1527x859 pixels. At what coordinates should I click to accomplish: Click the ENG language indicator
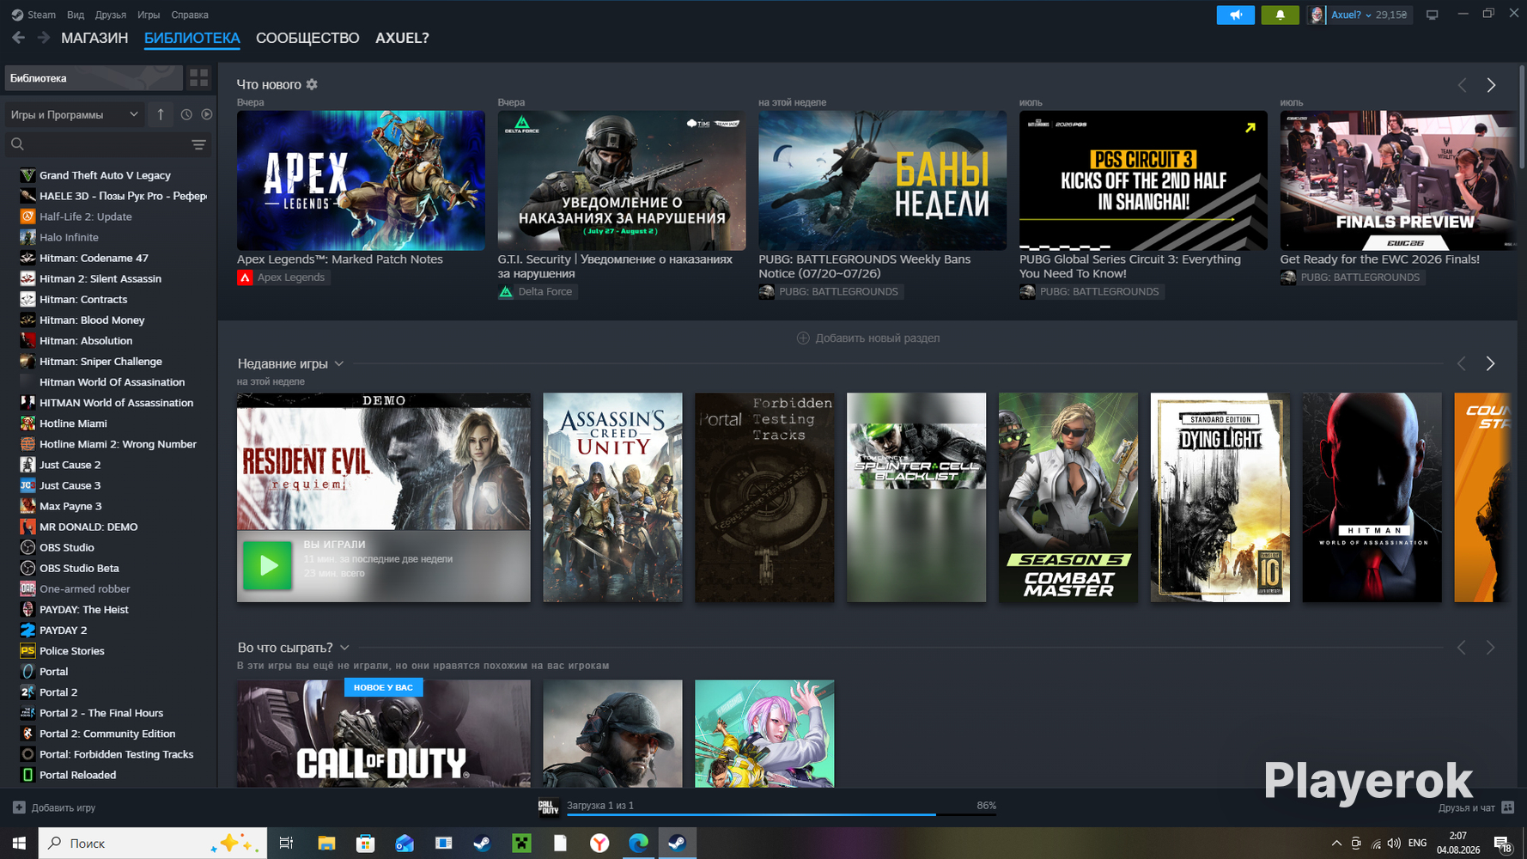[1418, 843]
